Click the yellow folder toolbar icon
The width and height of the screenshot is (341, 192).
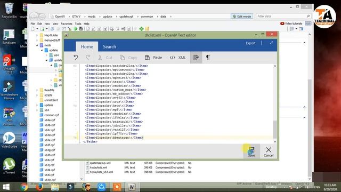[147, 29]
